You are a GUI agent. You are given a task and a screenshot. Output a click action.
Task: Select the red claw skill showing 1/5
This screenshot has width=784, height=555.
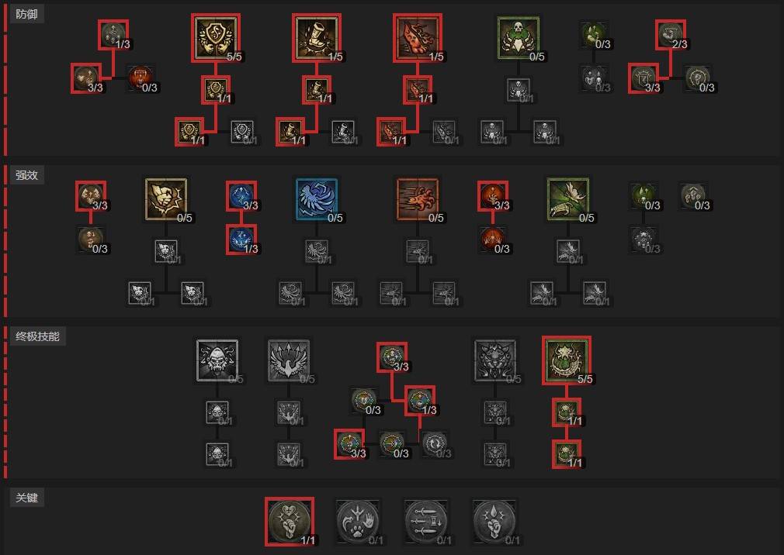418,38
